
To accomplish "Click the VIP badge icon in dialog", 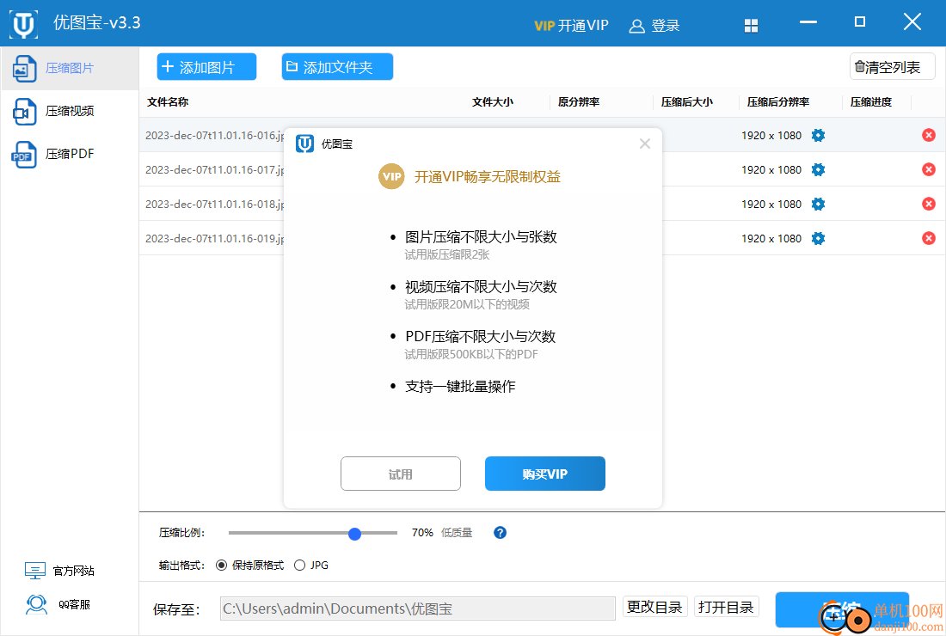I will (391, 177).
